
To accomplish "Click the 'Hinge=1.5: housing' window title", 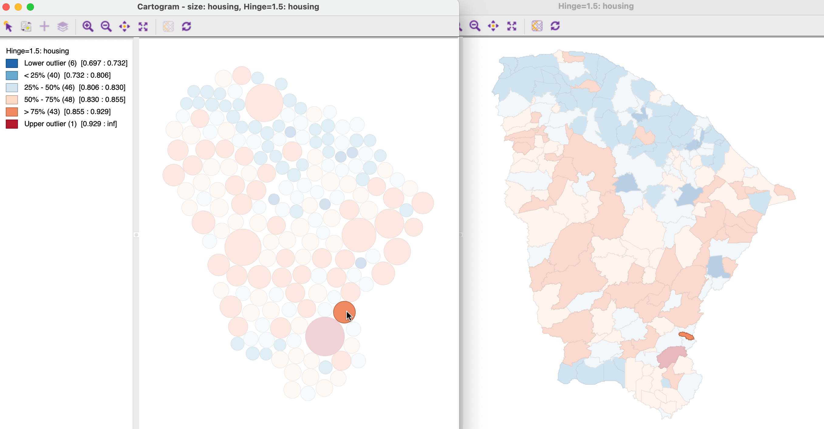I will [x=596, y=6].
